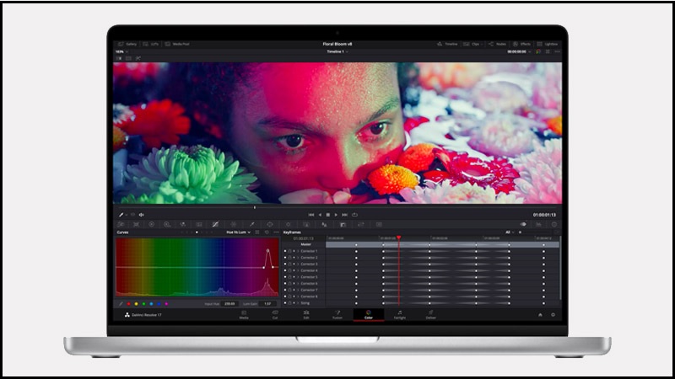Expand the Corrector 4 track
This screenshot has height=379, width=675.
298,270
